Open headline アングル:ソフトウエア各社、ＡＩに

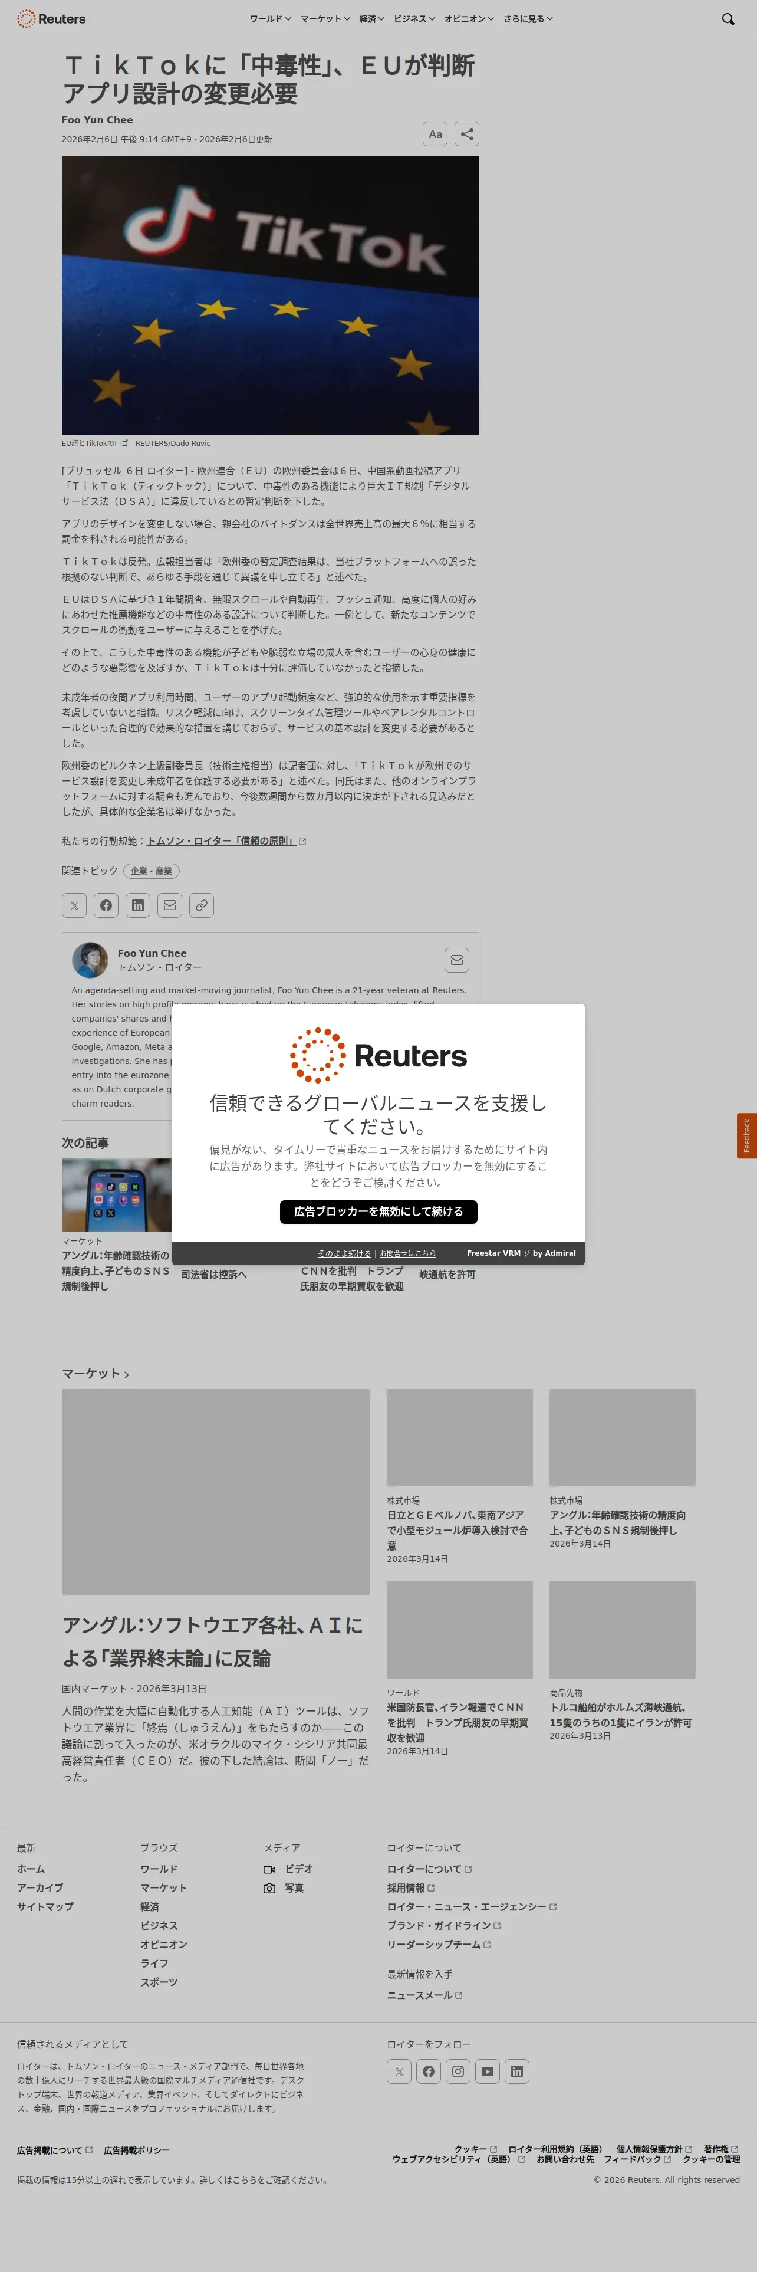(x=212, y=1641)
